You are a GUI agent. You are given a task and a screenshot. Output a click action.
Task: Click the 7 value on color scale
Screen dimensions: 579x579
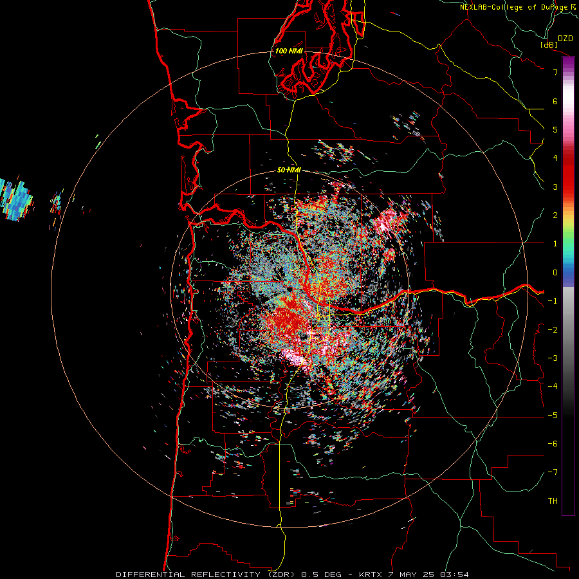[555, 72]
